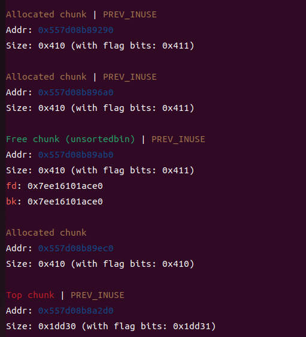The height and width of the screenshot is (337, 306).
Task: Click the red "fd" label
Action: point(11,186)
